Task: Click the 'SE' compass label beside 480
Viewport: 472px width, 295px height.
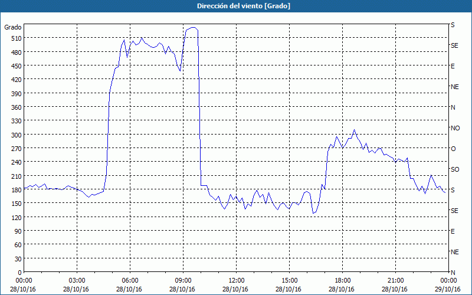Action: 454,45
